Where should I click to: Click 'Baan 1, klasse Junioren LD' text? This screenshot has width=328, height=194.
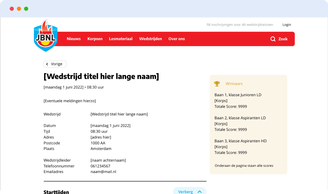click(x=238, y=95)
